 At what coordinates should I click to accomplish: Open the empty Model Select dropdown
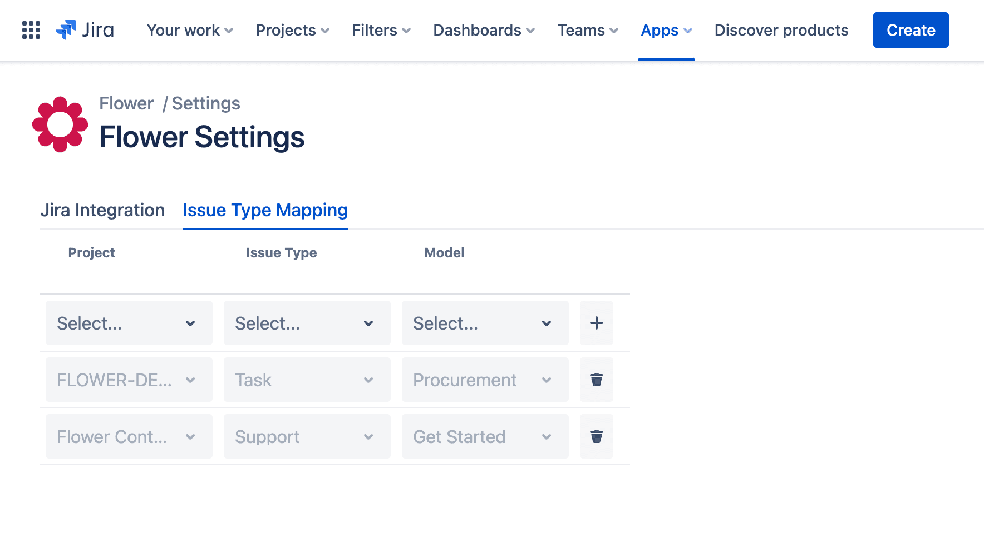tap(485, 323)
